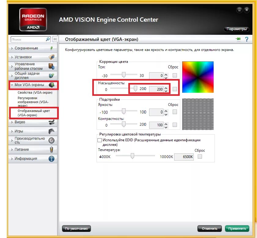The image size is (257, 238).
Task: Check the Сброс box for Температура
Action: (x=200, y=157)
